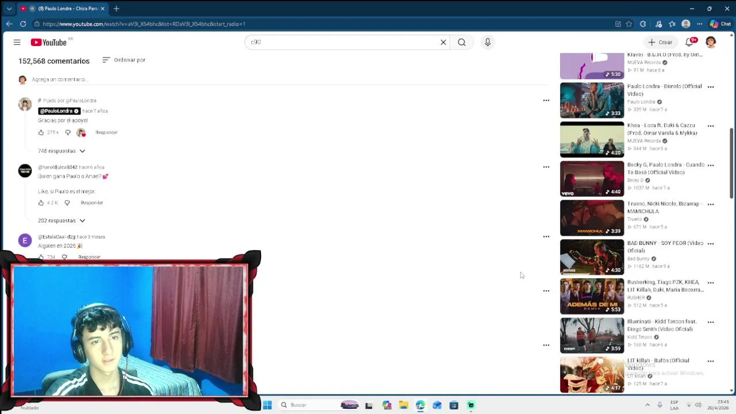Open options for MAMICHULA video
The height and width of the screenshot is (414, 736).
tap(711, 204)
